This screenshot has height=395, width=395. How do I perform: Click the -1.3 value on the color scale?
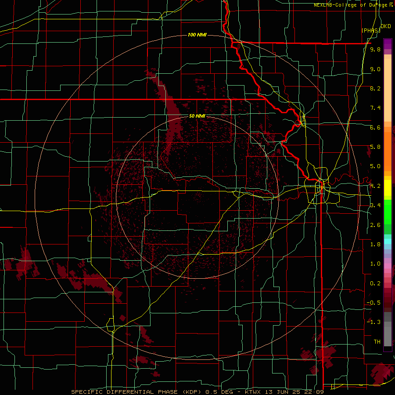pyautogui.click(x=374, y=322)
